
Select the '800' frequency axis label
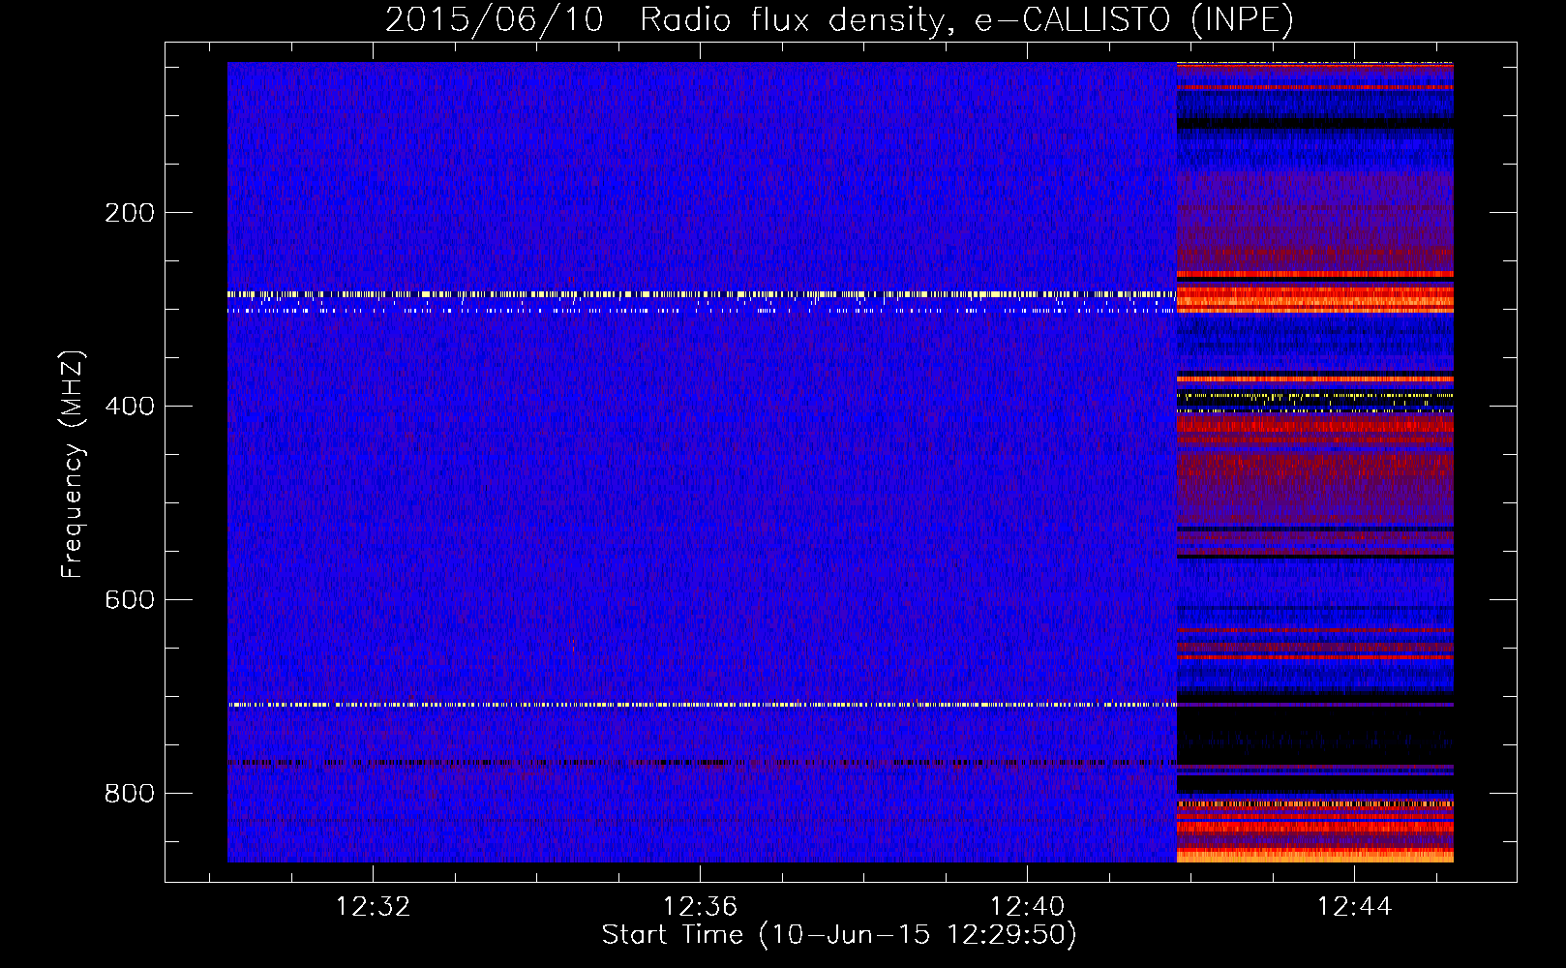point(129,794)
